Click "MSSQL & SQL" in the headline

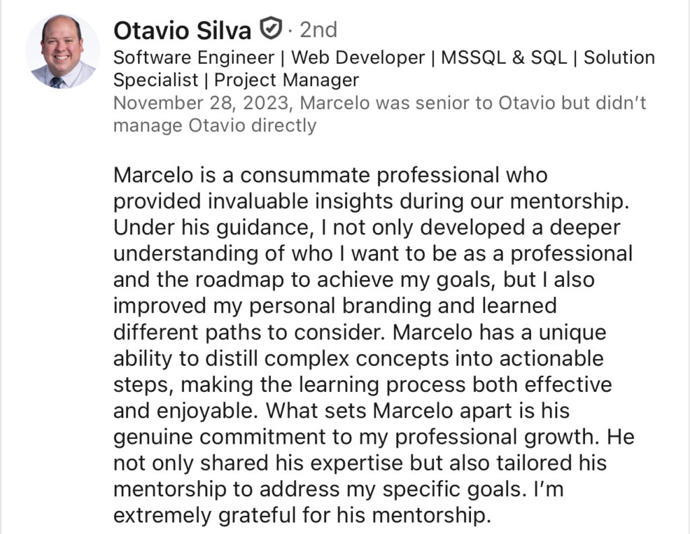coord(506,57)
